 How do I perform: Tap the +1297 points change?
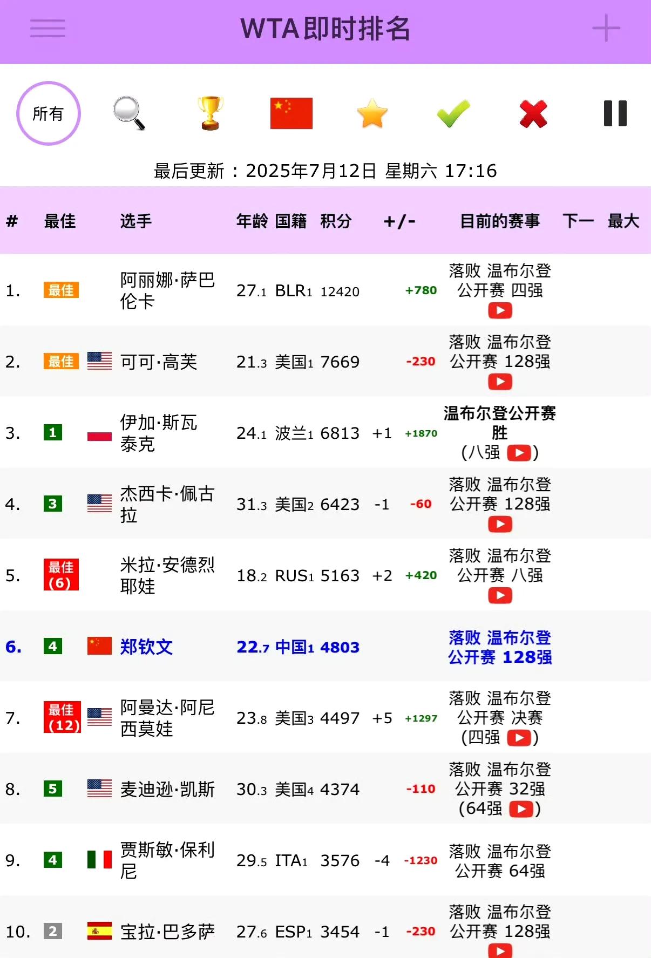(x=421, y=718)
